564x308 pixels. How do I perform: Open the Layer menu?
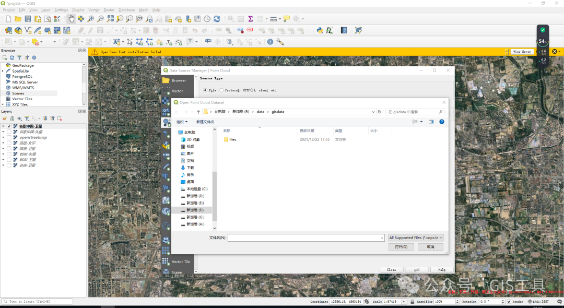click(x=45, y=10)
